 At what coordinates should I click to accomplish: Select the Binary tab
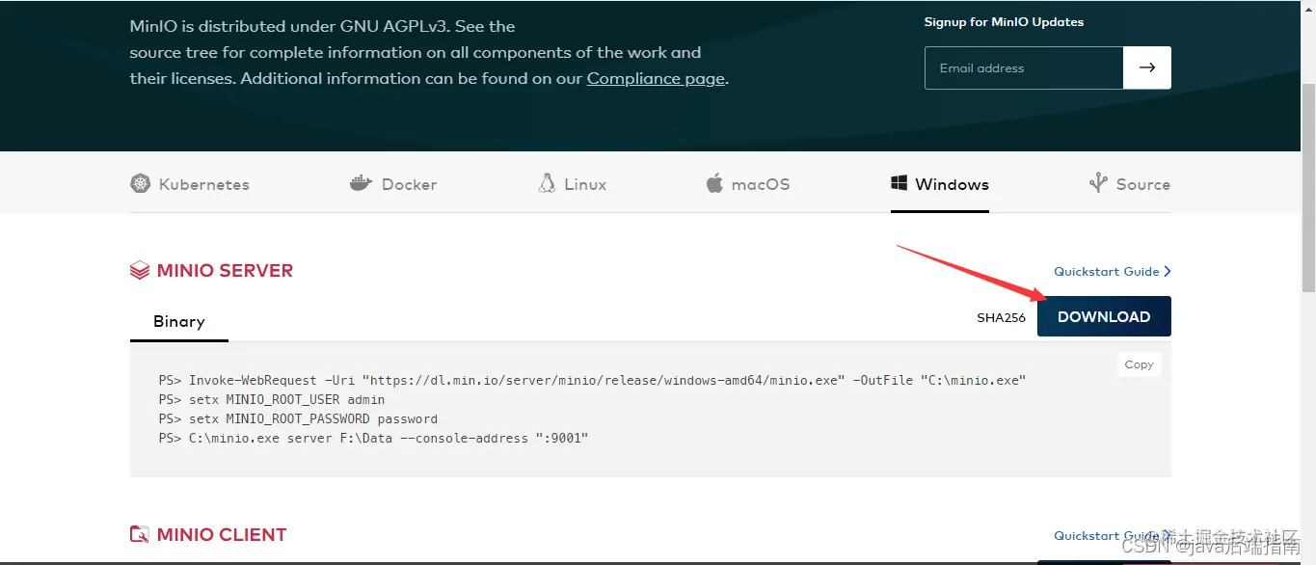[179, 322]
